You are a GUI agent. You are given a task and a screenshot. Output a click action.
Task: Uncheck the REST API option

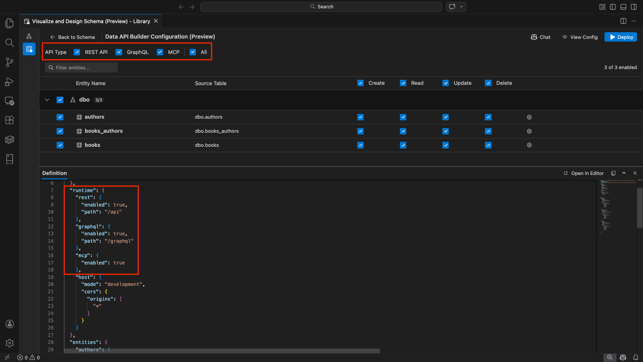tap(77, 52)
